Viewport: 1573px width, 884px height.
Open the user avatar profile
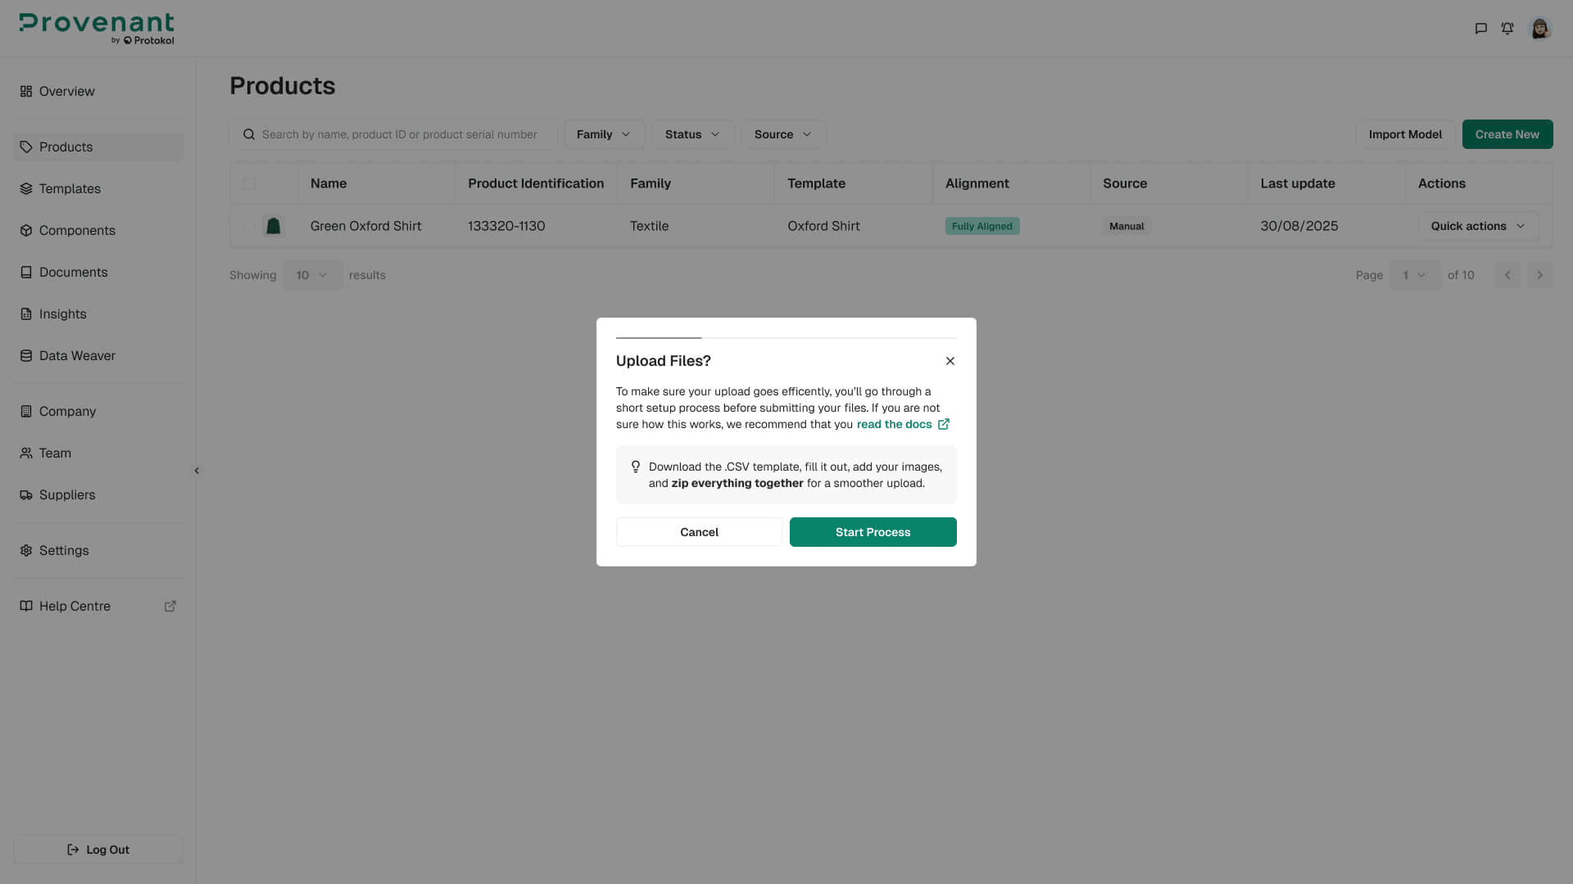[x=1540, y=29]
